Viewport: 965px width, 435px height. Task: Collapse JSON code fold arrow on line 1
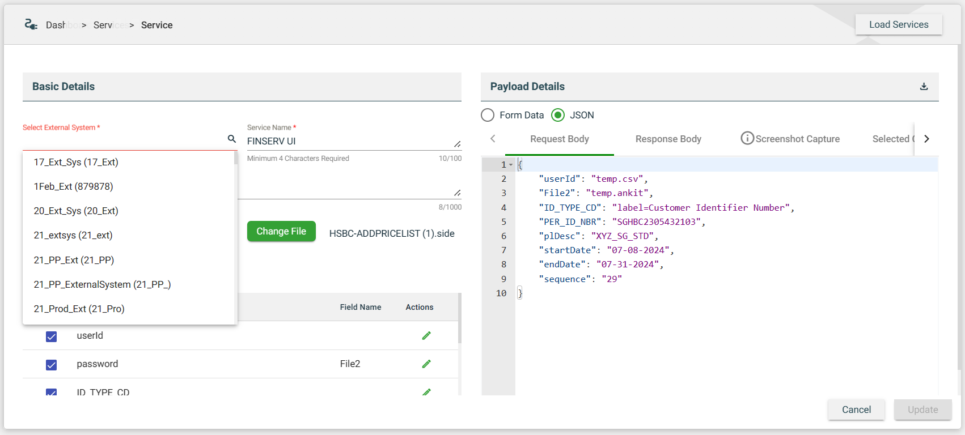(x=511, y=165)
